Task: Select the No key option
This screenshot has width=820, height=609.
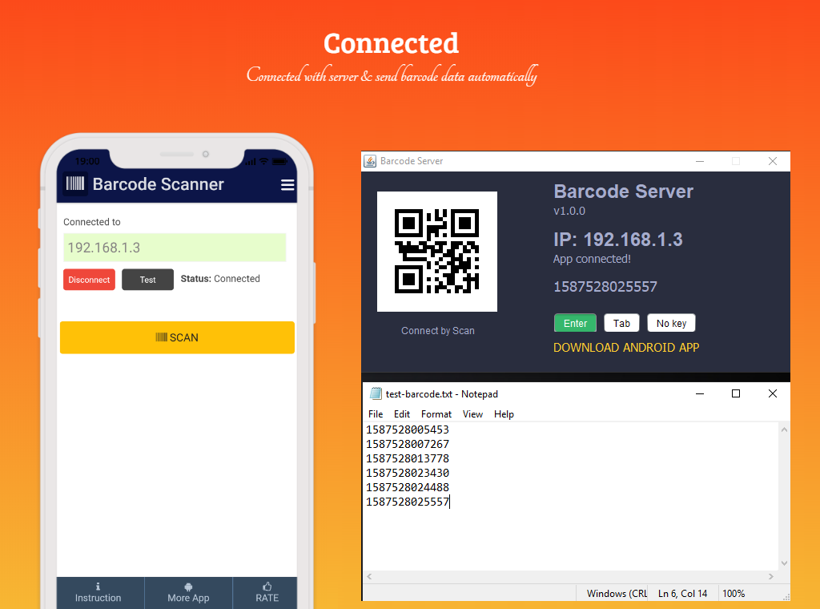Action: 672,324
